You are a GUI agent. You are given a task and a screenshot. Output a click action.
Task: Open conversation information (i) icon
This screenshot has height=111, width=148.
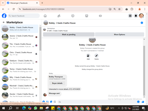(142, 23)
